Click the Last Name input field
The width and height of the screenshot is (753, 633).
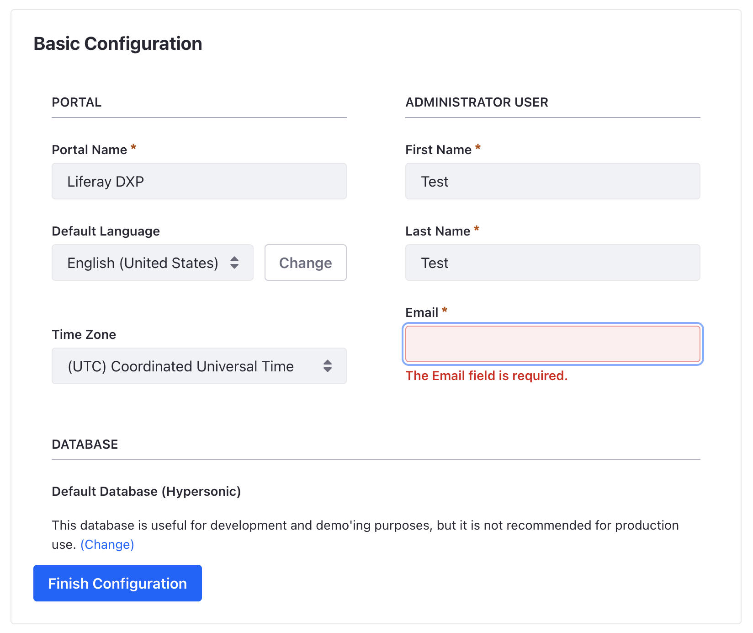(553, 263)
